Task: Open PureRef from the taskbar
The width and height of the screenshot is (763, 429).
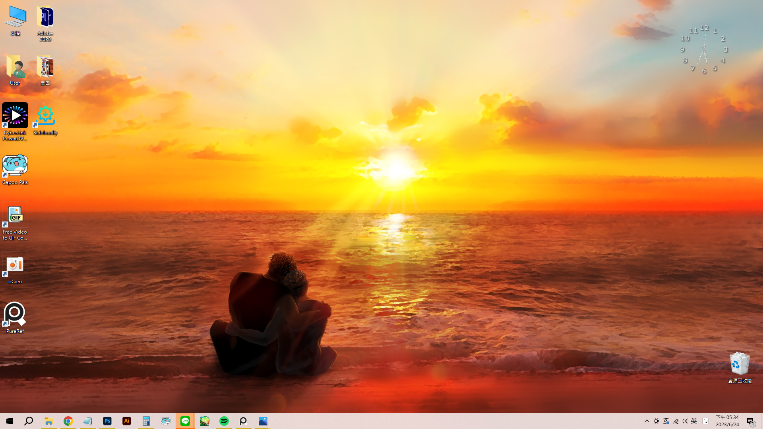Action: click(243, 421)
